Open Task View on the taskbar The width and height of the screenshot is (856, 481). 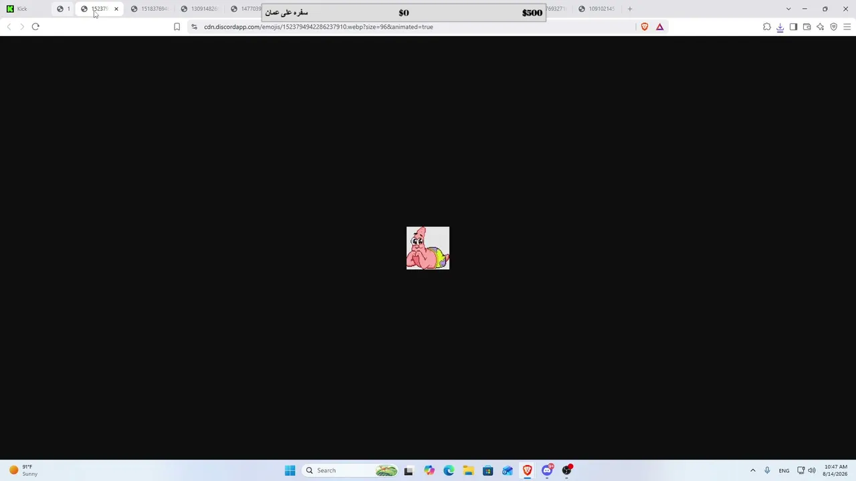[409, 470]
